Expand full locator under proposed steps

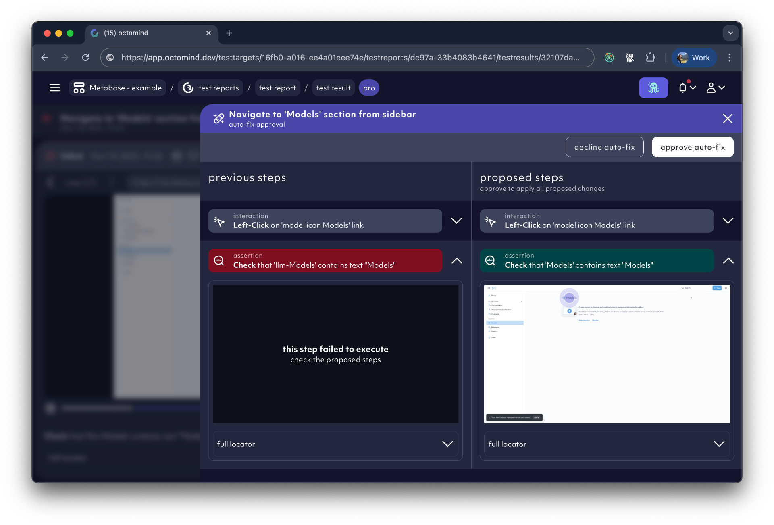pos(719,444)
